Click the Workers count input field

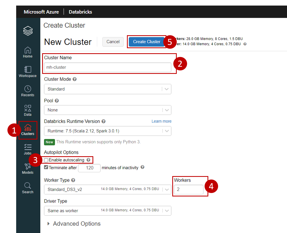coord(188,189)
